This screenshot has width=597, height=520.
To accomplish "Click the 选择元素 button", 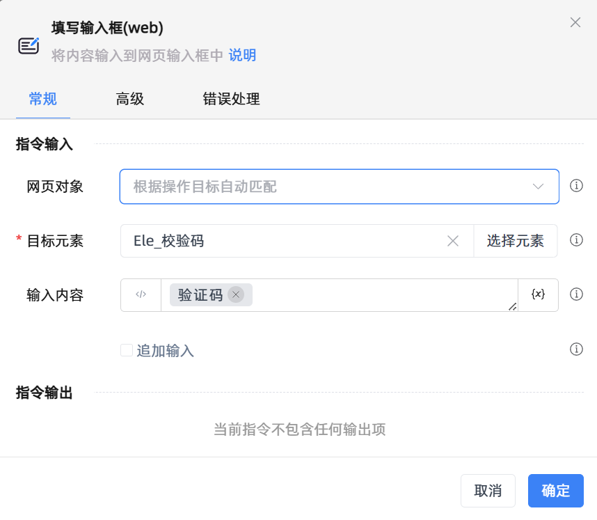I will (516, 240).
